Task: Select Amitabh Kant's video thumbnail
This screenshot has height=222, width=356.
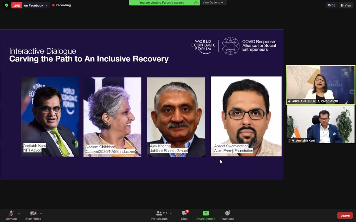Action: pyautogui.click(x=321, y=124)
